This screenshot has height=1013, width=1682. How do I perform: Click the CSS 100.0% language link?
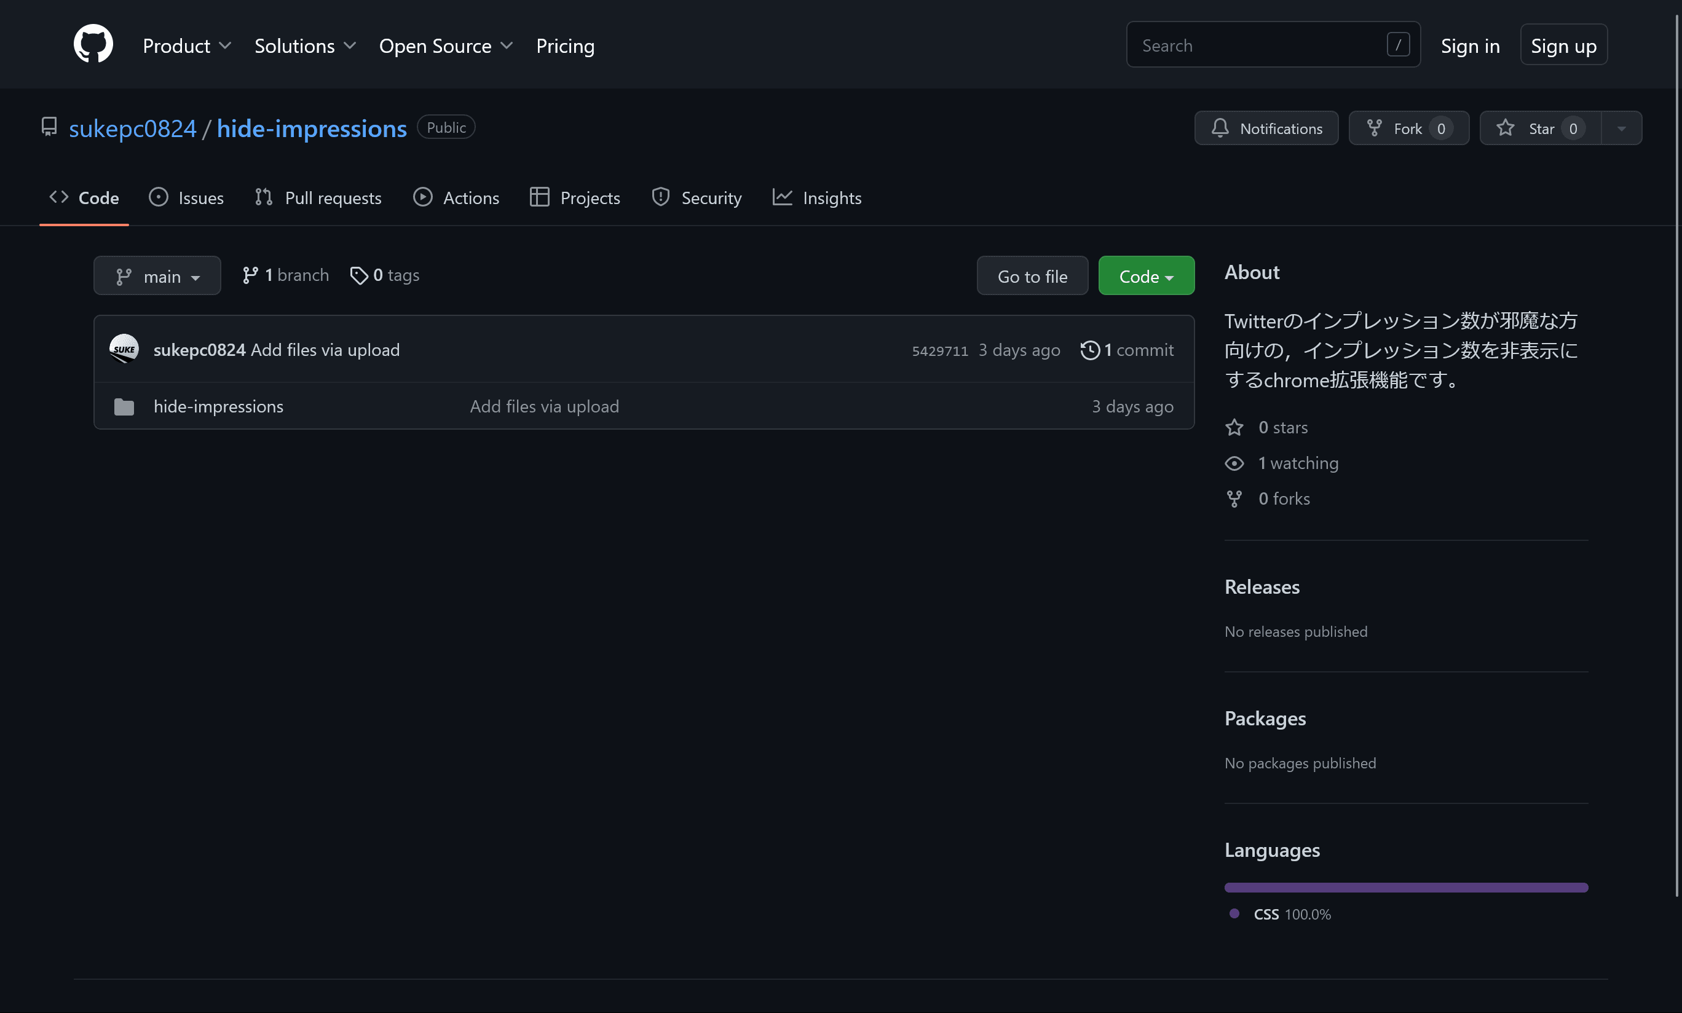(1292, 914)
